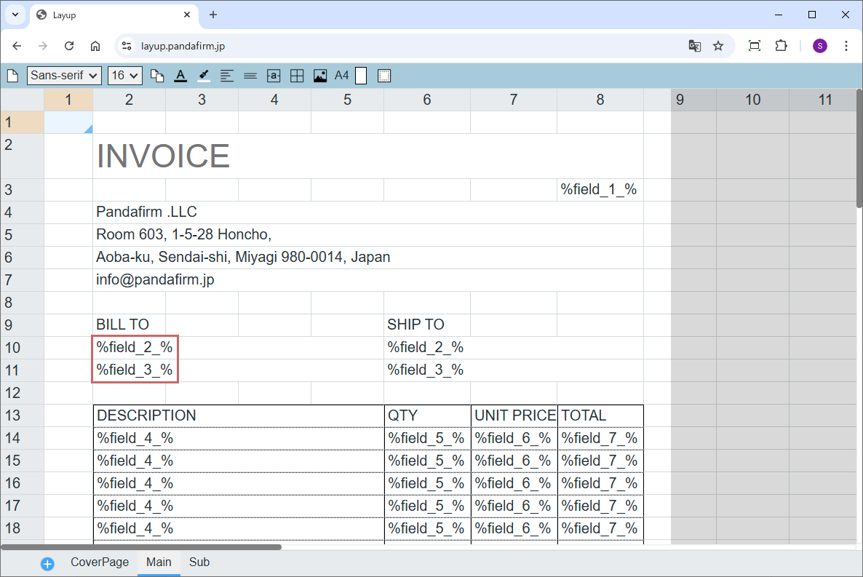This screenshot has height=577, width=863.
Task: Open the Sans-serif font dropdown
Action: [x=64, y=76]
